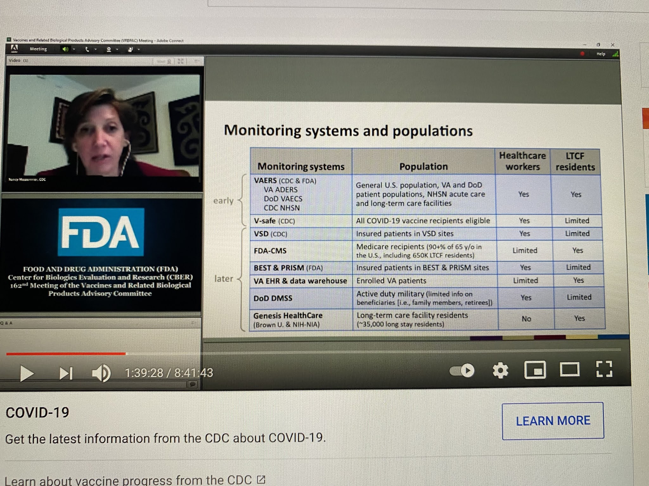Click the LEARN MORE button
649x486 pixels.
(x=553, y=421)
